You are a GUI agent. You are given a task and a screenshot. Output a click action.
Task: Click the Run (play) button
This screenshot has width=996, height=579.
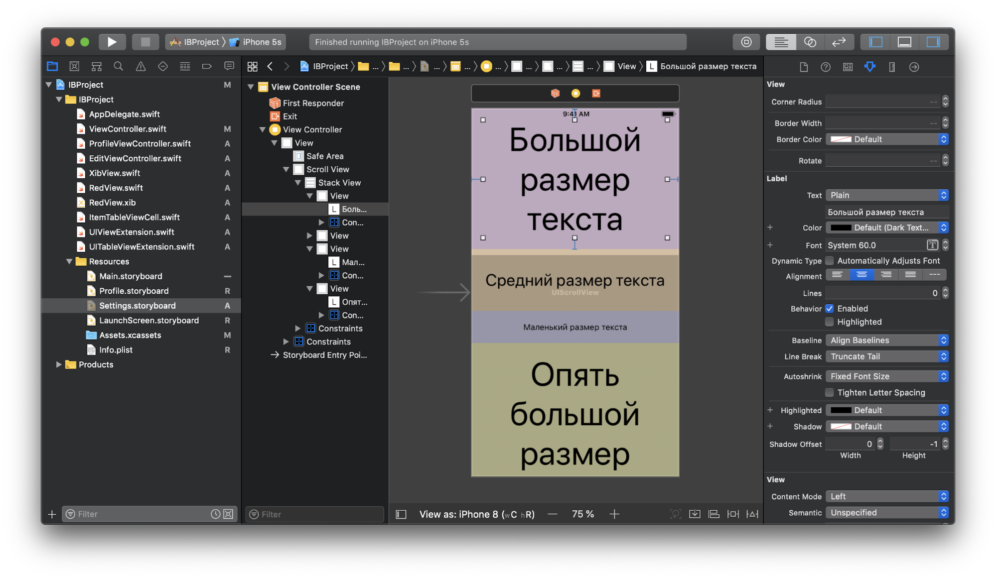point(112,42)
